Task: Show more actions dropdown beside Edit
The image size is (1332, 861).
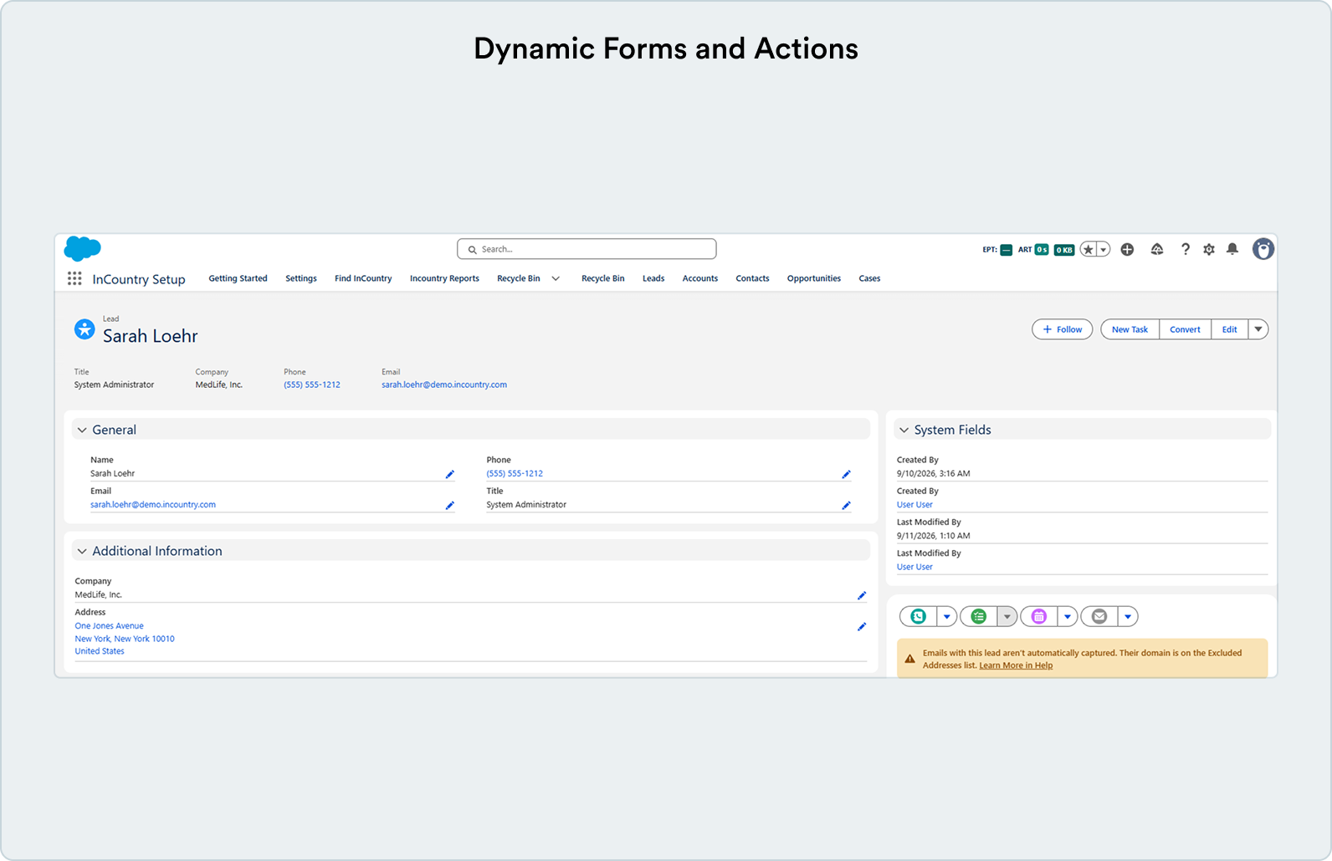Action: click(1258, 329)
